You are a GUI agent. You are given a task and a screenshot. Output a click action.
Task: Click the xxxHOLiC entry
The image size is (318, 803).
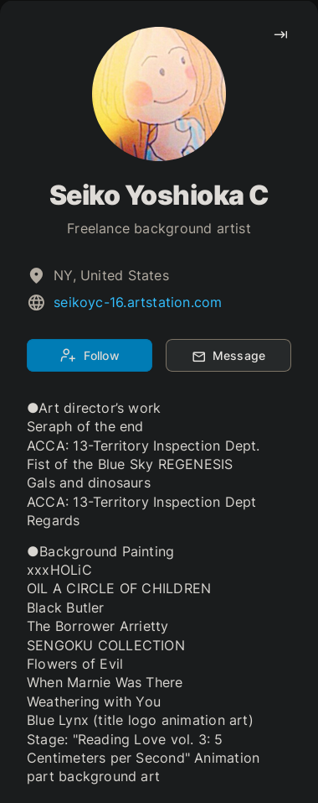[x=59, y=570]
